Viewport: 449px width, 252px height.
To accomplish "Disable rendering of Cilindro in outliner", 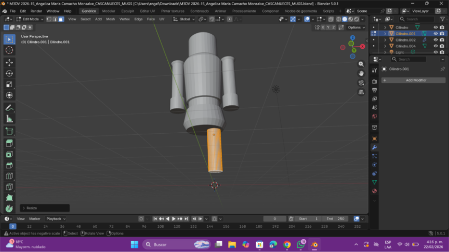I will (442, 27).
